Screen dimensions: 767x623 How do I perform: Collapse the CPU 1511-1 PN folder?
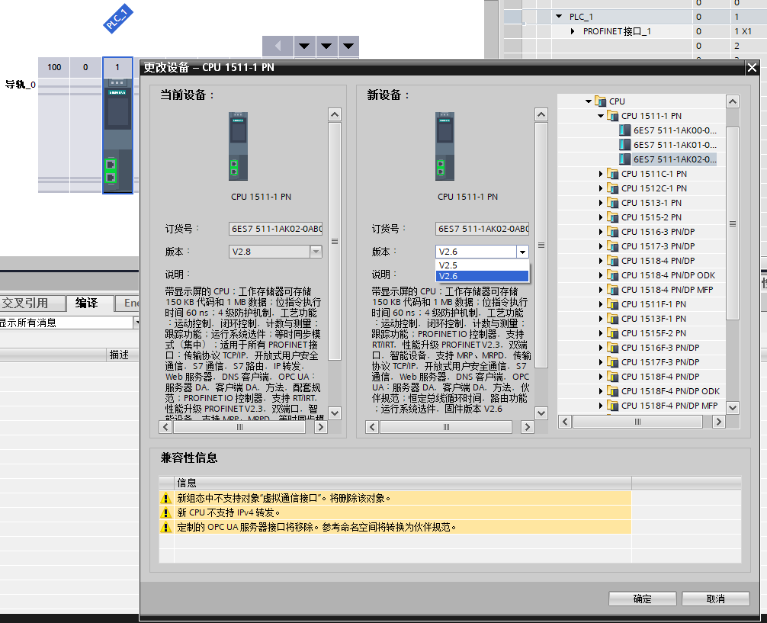(601, 116)
